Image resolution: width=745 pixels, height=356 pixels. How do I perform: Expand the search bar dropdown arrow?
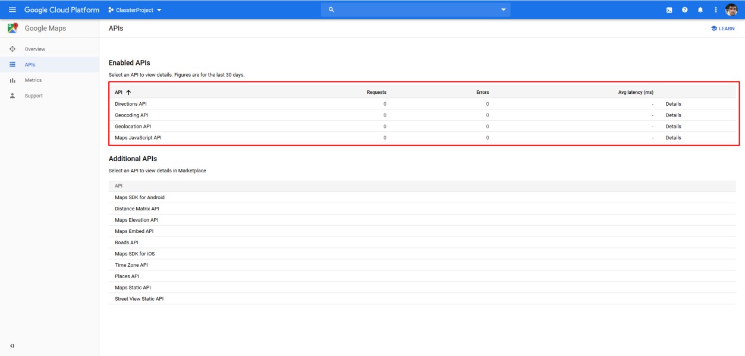(504, 10)
